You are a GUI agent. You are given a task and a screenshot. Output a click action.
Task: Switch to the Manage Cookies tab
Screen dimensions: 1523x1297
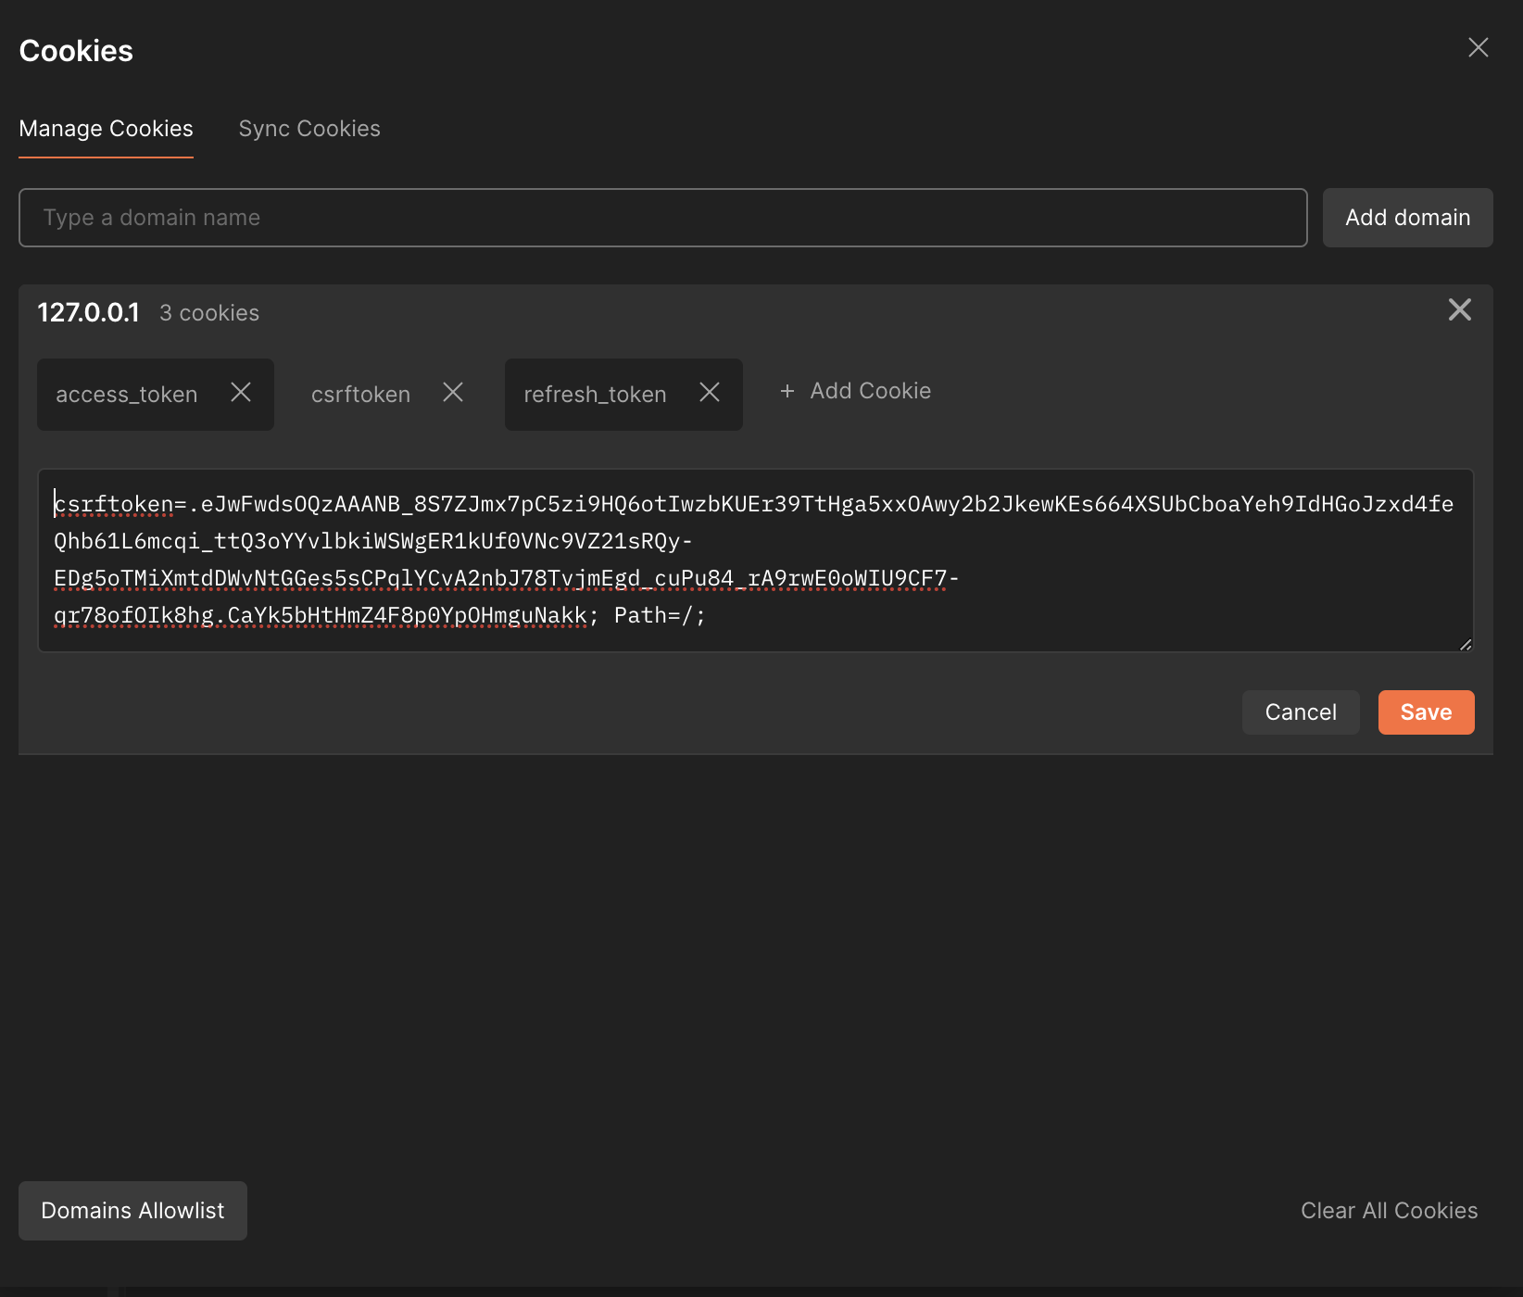coord(107,129)
